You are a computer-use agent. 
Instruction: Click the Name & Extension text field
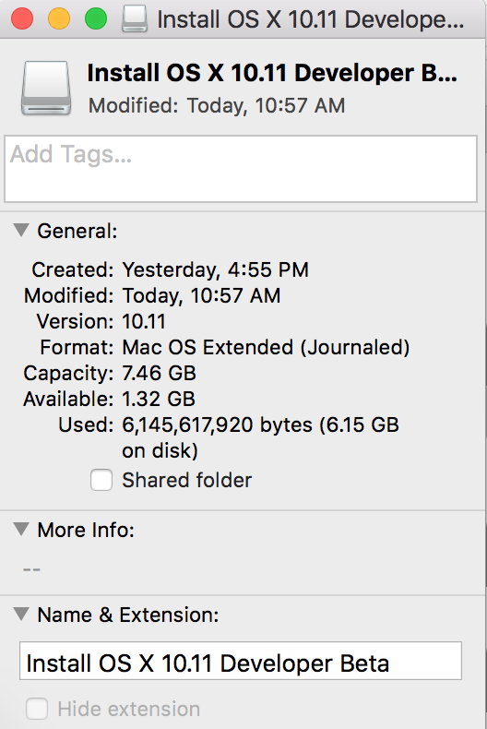(241, 661)
